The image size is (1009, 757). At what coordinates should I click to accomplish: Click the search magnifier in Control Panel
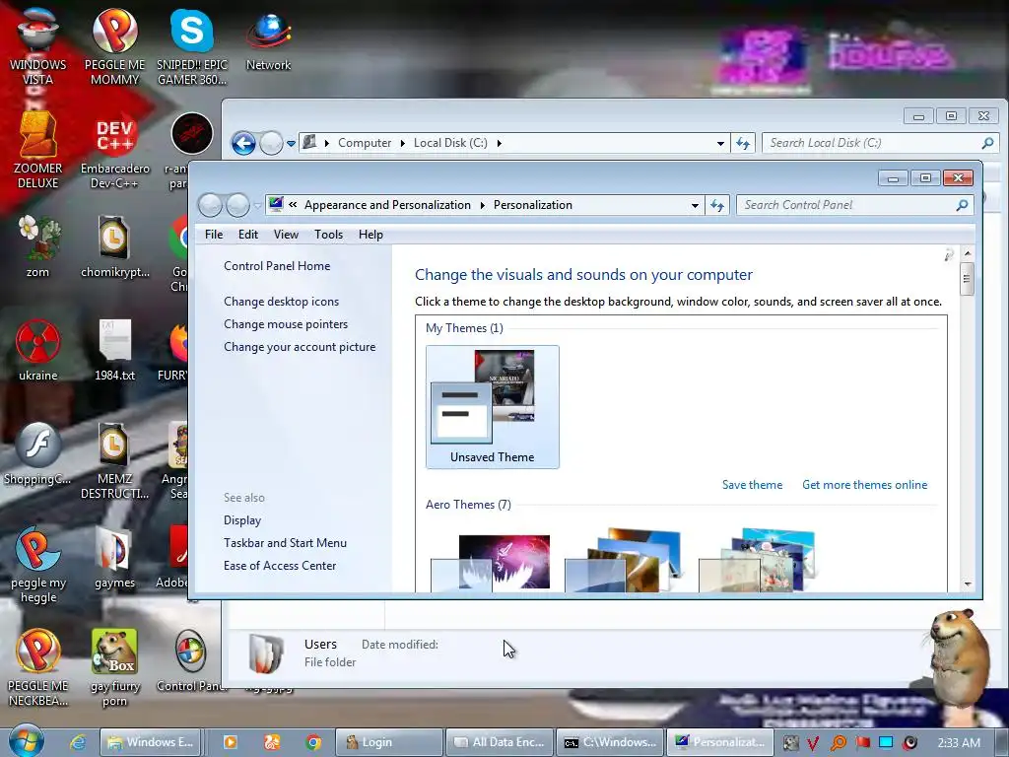coord(962,205)
